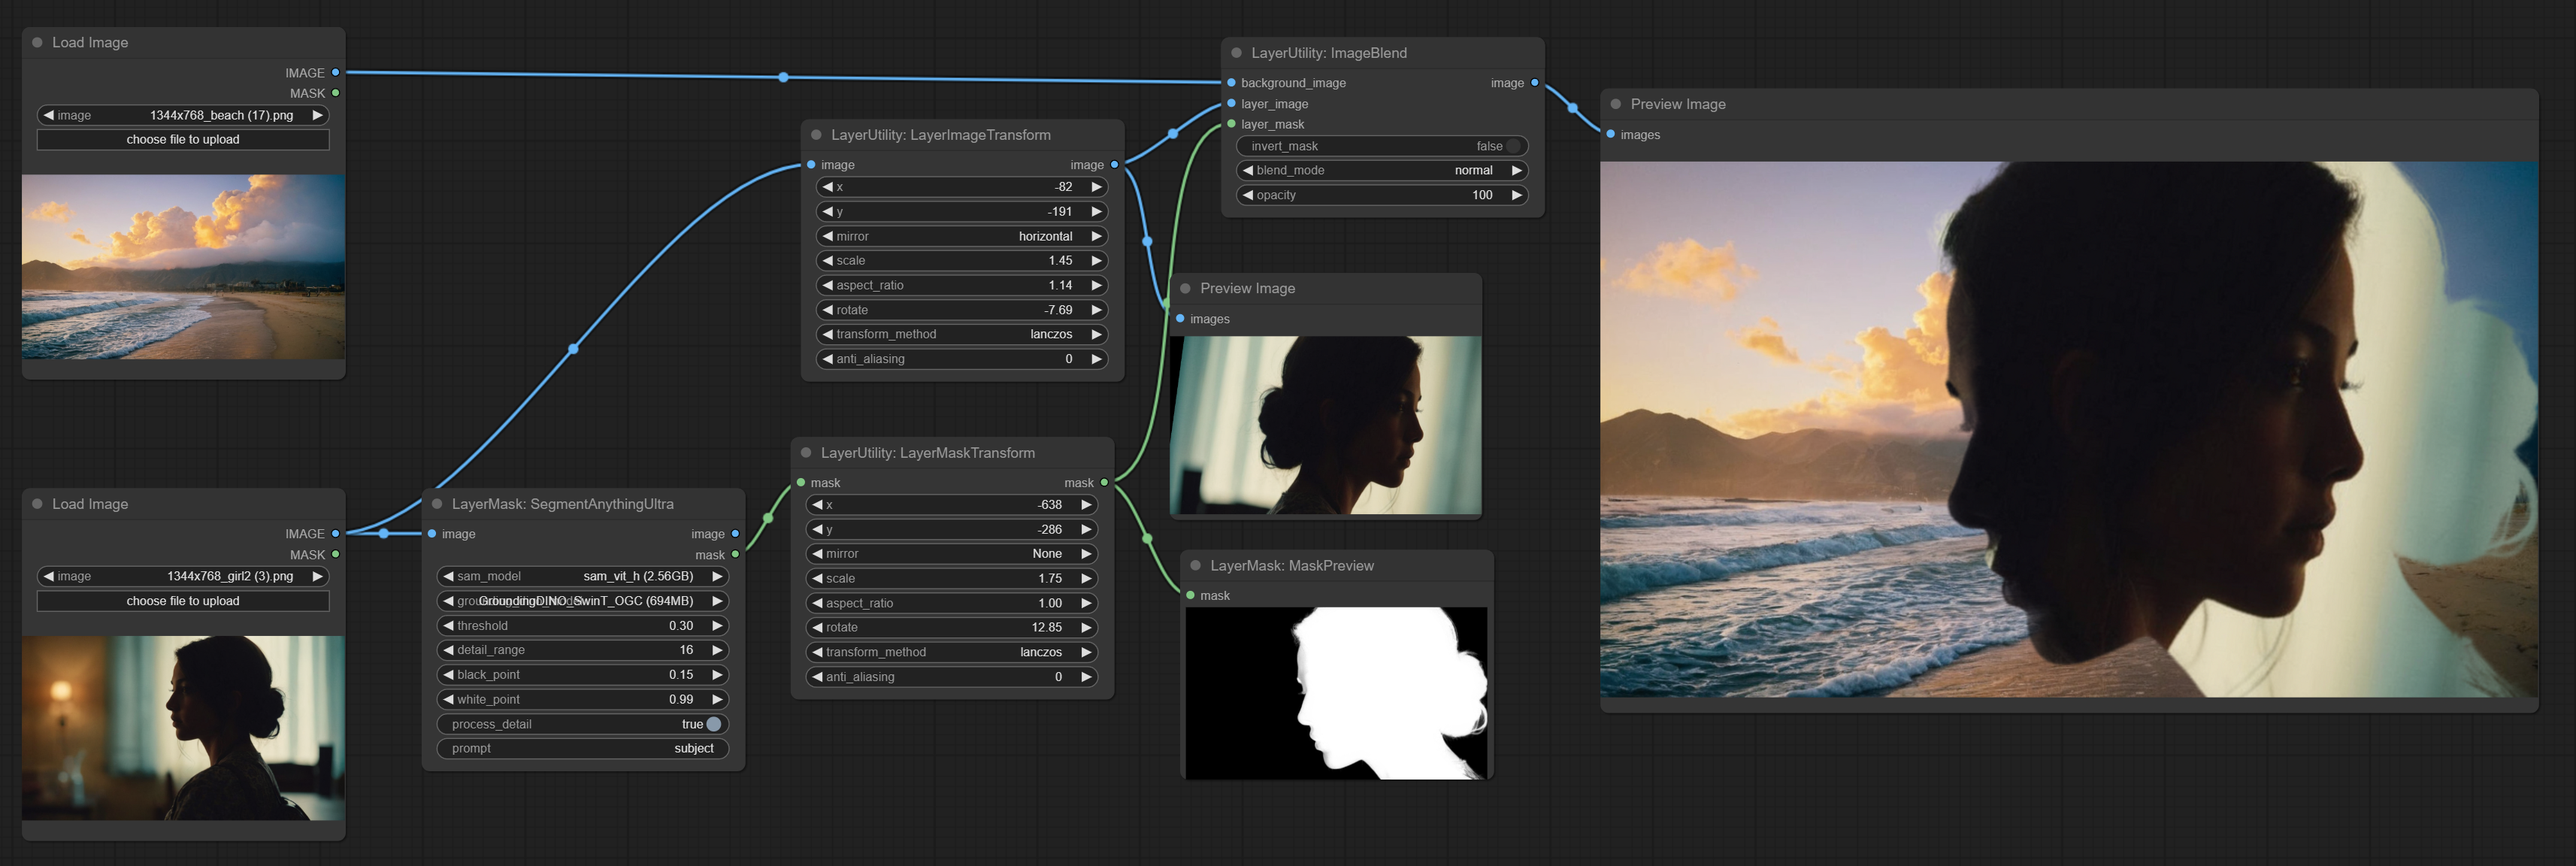This screenshot has height=866, width=2576.
Task: Click the SegmentAnythingUltra mask output socket
Action: pos(735,555)
